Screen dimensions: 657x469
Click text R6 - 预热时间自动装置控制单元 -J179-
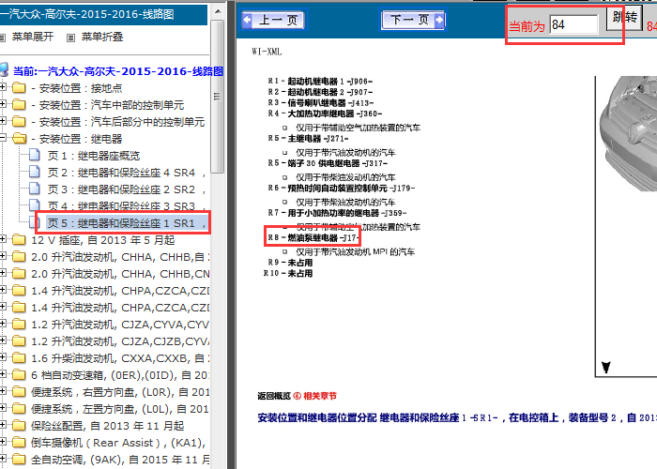pos(342,188)
